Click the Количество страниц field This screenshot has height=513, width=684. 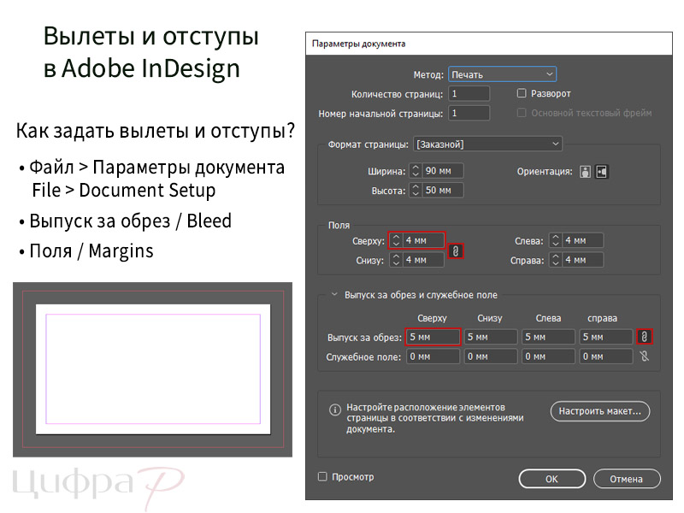tap(469, 93)
